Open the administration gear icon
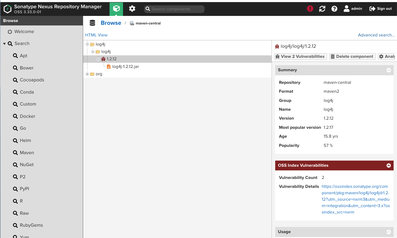 coord(132,9)
